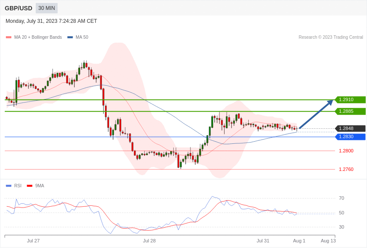Click the 1.2800 red support label
Screen dimensions: 367x248
tap(346, 151)
